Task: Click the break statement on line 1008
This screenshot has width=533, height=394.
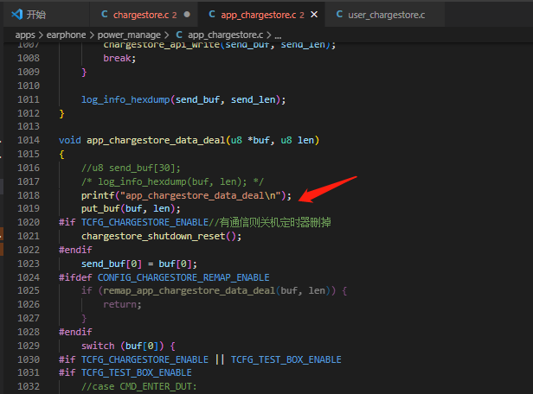Action: pyautogui.click(x=117, y=59)
